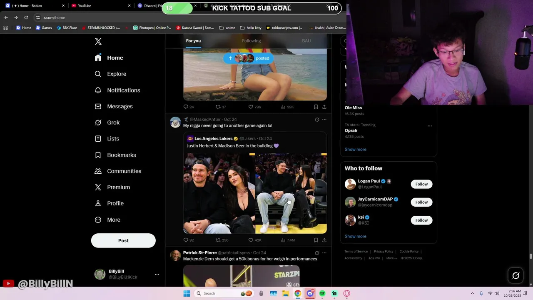Show more trending topics
Screen dimensions: 533x300
[356, 150]
